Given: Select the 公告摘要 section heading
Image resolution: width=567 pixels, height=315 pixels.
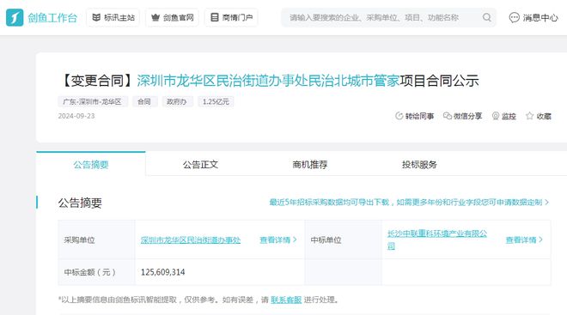Looking at the screenshot, I should (80, 203).
